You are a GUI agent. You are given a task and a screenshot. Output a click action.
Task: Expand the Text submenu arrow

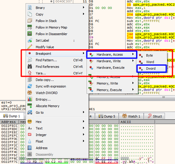pyautogui.click(x=83, y=128)
